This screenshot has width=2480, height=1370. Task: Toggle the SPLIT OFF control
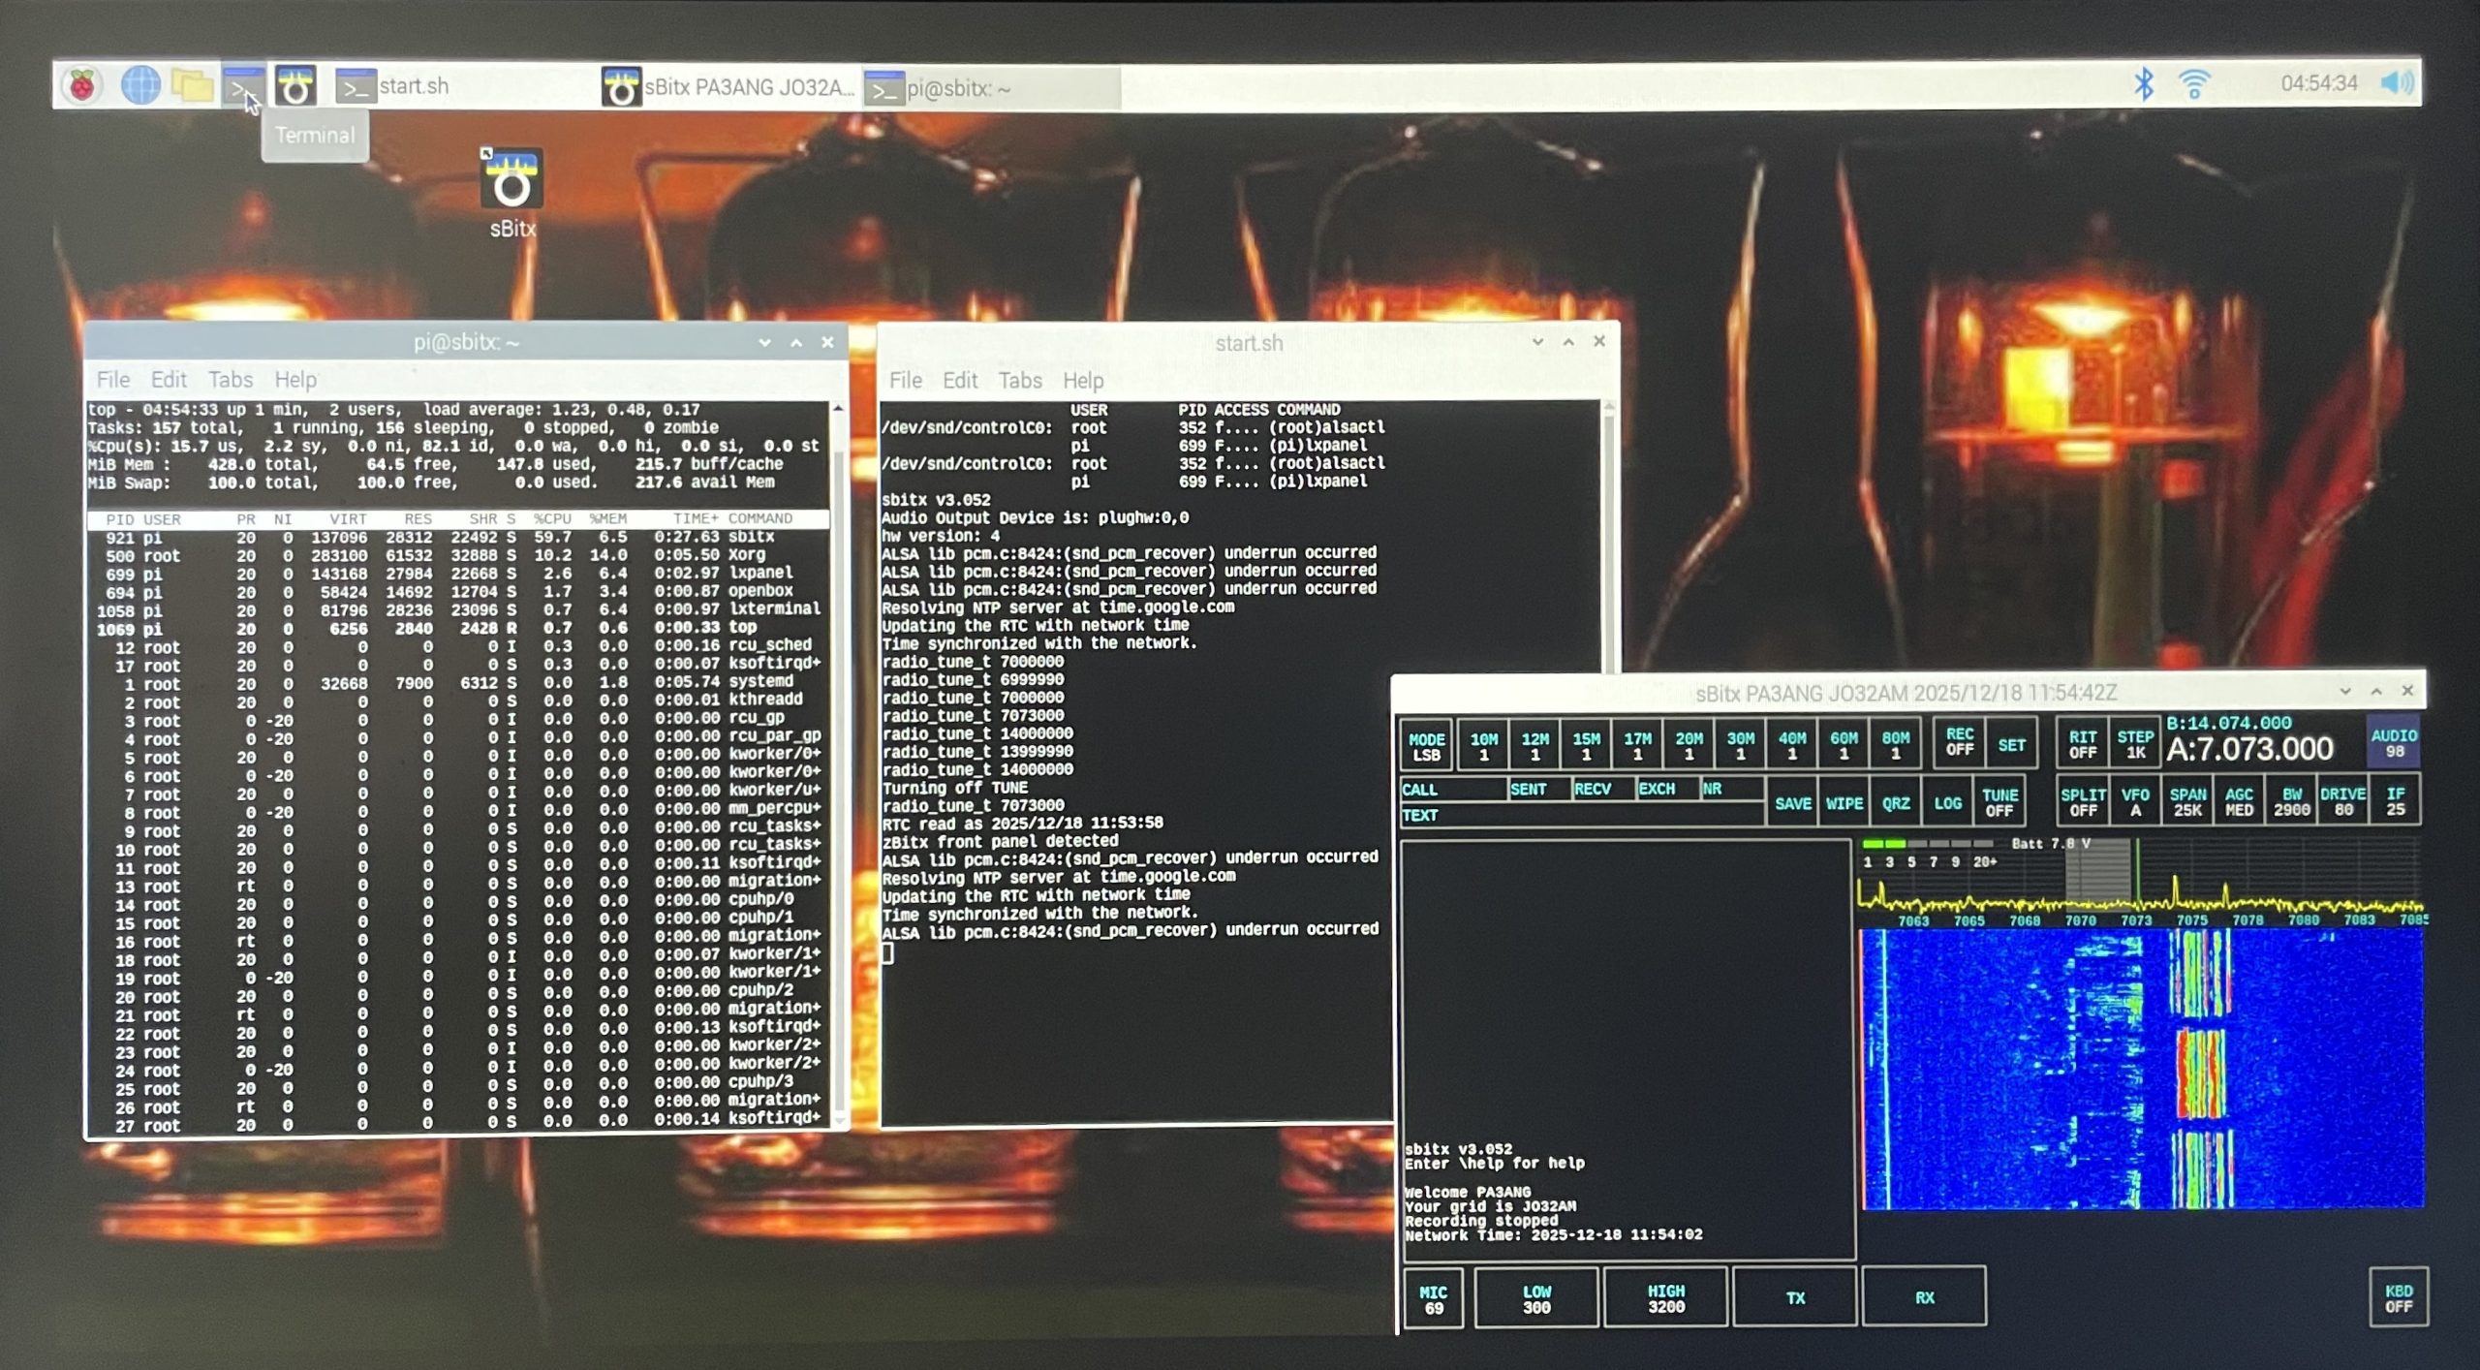point(2083,802)
